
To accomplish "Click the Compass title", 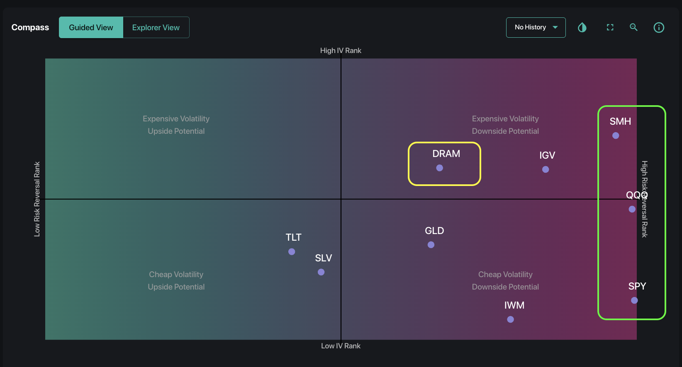I will click(30, 27).
